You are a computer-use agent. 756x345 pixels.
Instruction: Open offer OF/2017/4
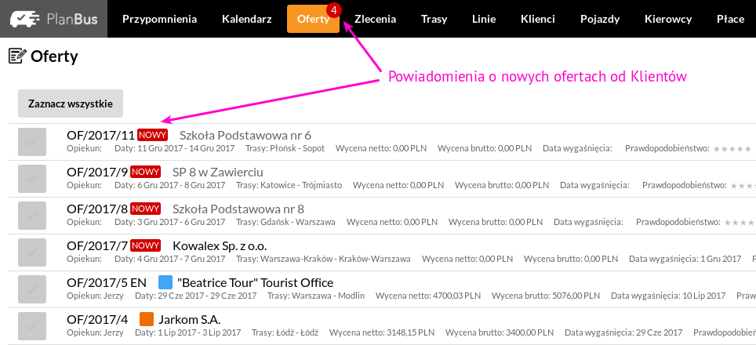click(97, 319)
